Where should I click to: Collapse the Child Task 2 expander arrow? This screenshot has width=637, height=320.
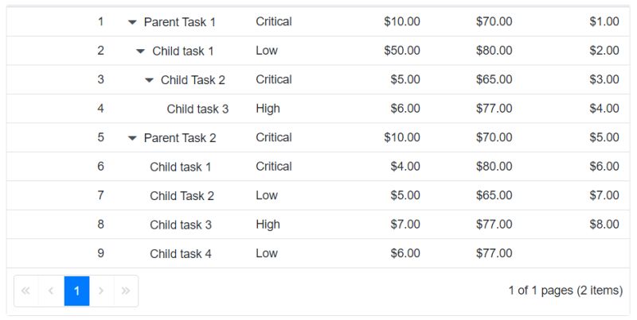coord(149,80)
